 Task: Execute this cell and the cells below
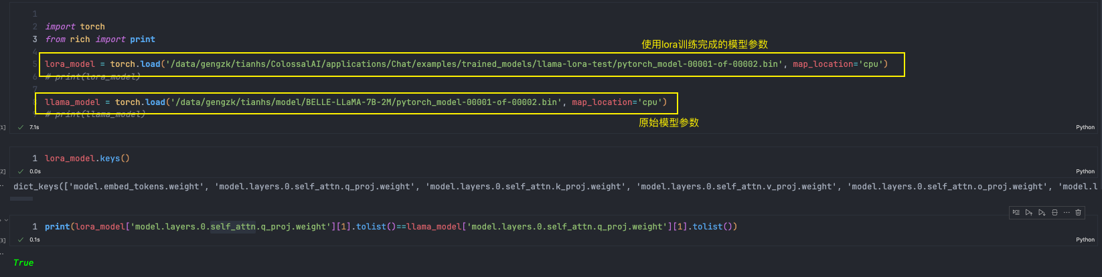[x=1042, y=212]
